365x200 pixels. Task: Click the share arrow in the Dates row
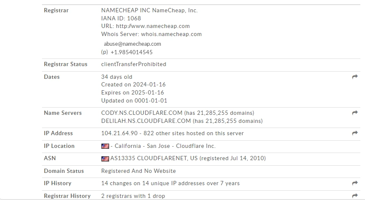coord(355,77)
